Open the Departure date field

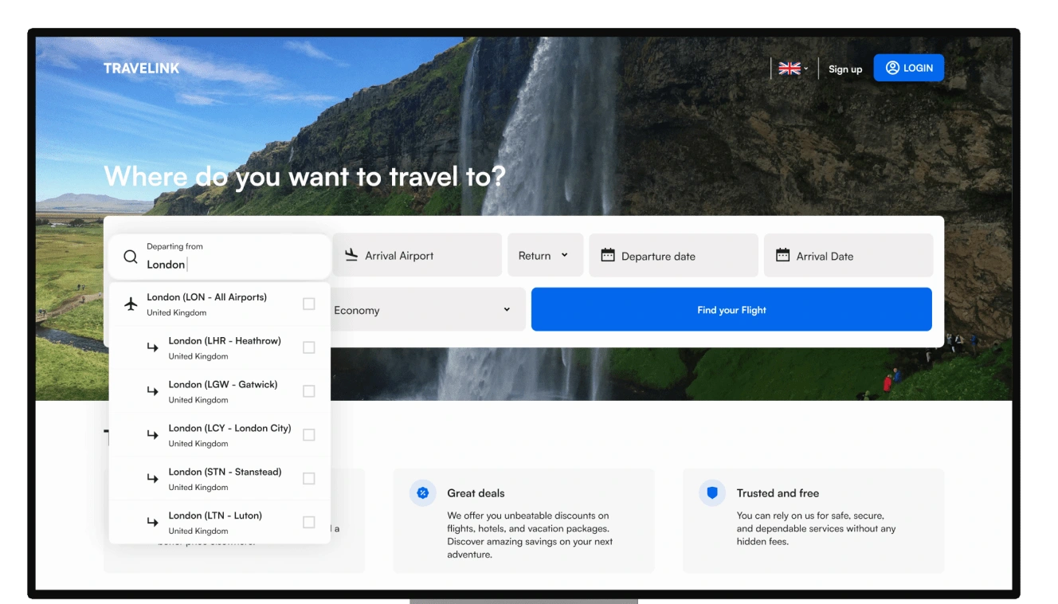(673, 255)
